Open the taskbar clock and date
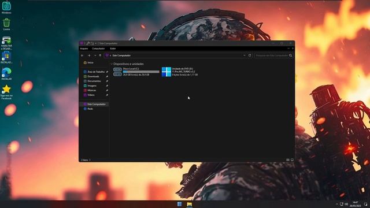This screenshot has width=370, height=208. 356,204
